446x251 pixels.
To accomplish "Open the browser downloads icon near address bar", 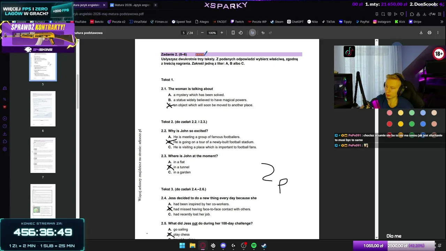I will coord(425,14).
